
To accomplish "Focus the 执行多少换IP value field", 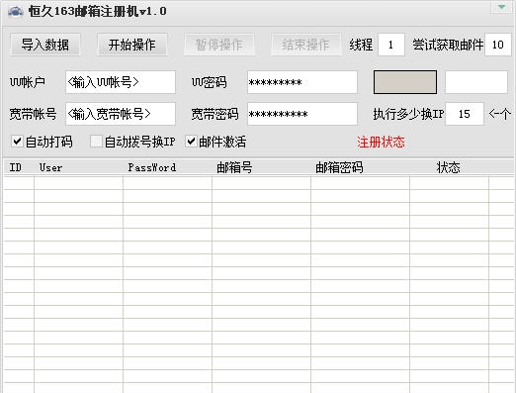I will [x=465, y=114].
